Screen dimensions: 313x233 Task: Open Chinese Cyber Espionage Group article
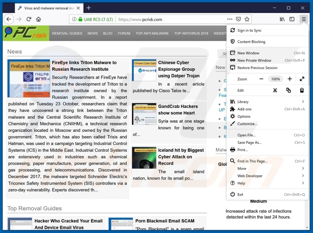[x=179, y=69]
